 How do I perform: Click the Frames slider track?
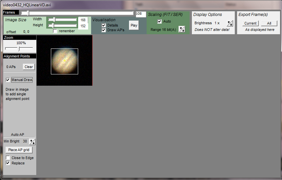click(x=77, y=13)
